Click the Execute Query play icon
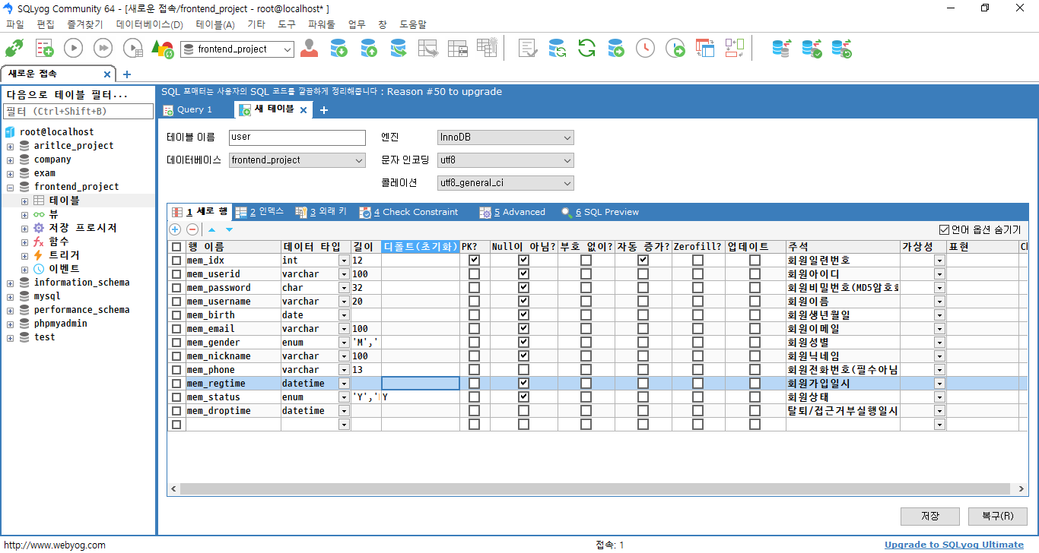This screenshot has width=1039, height=553. click(73, 49)
